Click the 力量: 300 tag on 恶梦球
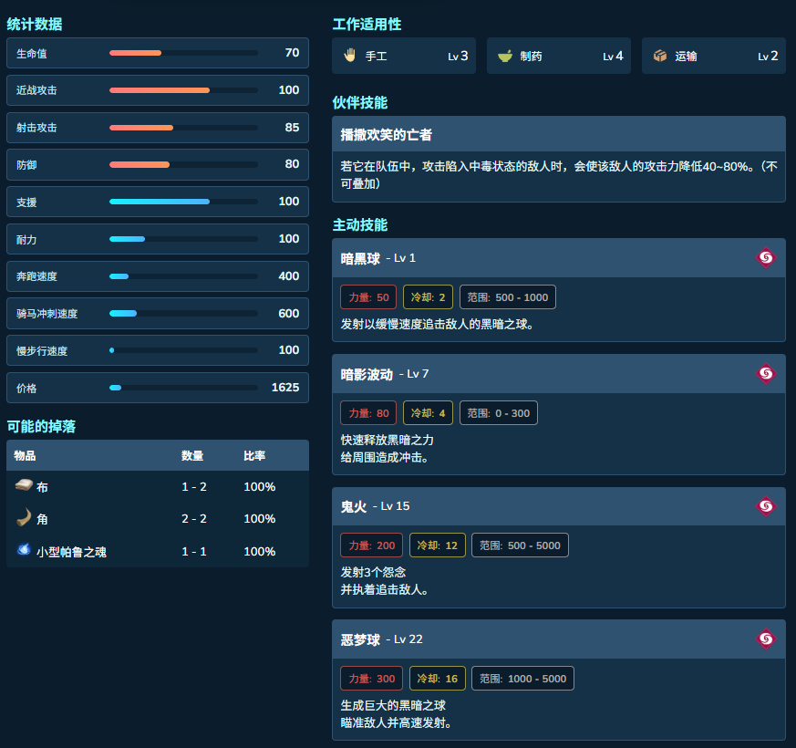The height and width of the screenshot is (748, 796). point(372,679)
